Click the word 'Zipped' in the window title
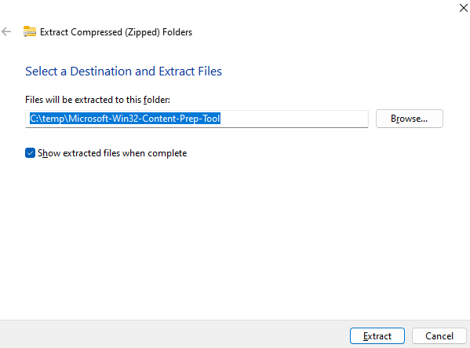This screenshot has width=470, height=348. 142,32
